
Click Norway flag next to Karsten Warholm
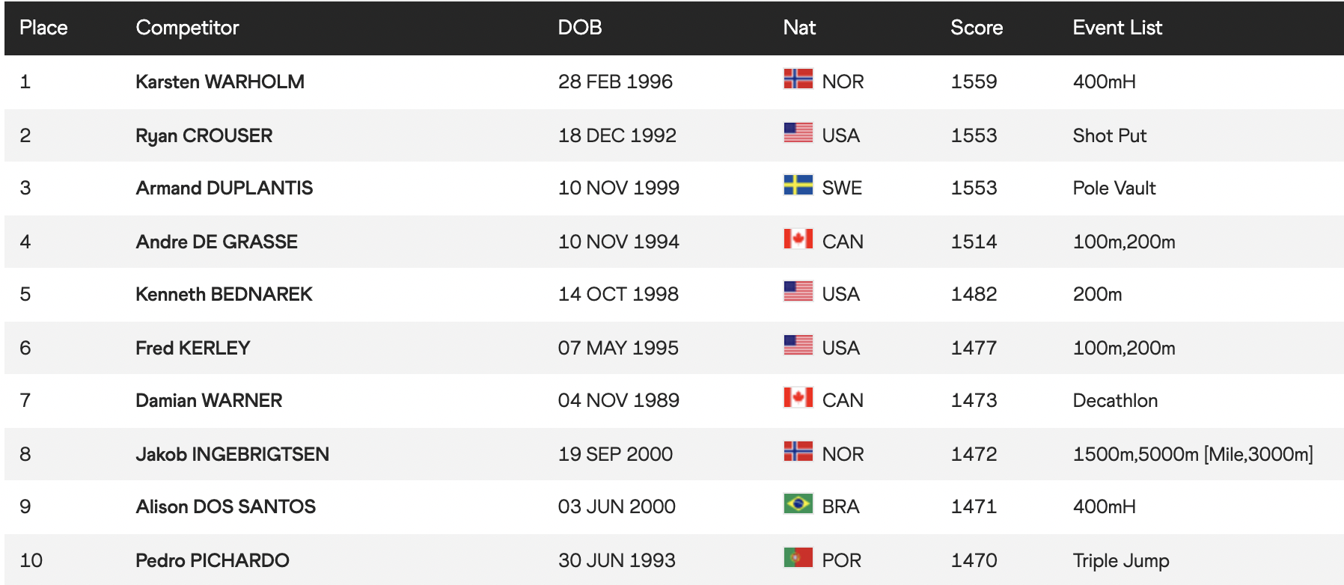pos(798,79)
